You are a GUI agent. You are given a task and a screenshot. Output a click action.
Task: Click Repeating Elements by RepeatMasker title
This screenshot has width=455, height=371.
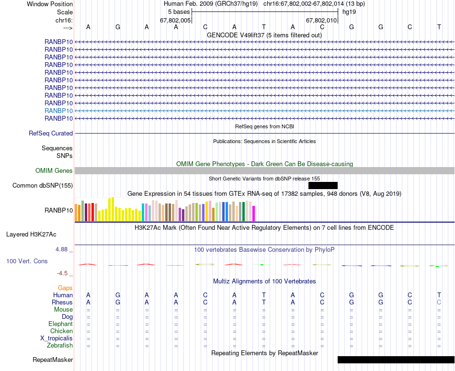point(265,353)
